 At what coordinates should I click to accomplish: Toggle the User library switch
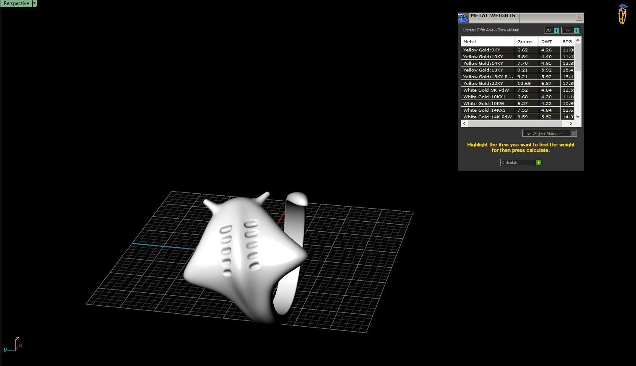[x=571, y=31]
